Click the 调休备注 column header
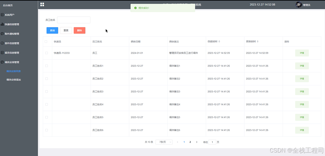The height and width of the screenshot is (156, 325). pos(174,42)
